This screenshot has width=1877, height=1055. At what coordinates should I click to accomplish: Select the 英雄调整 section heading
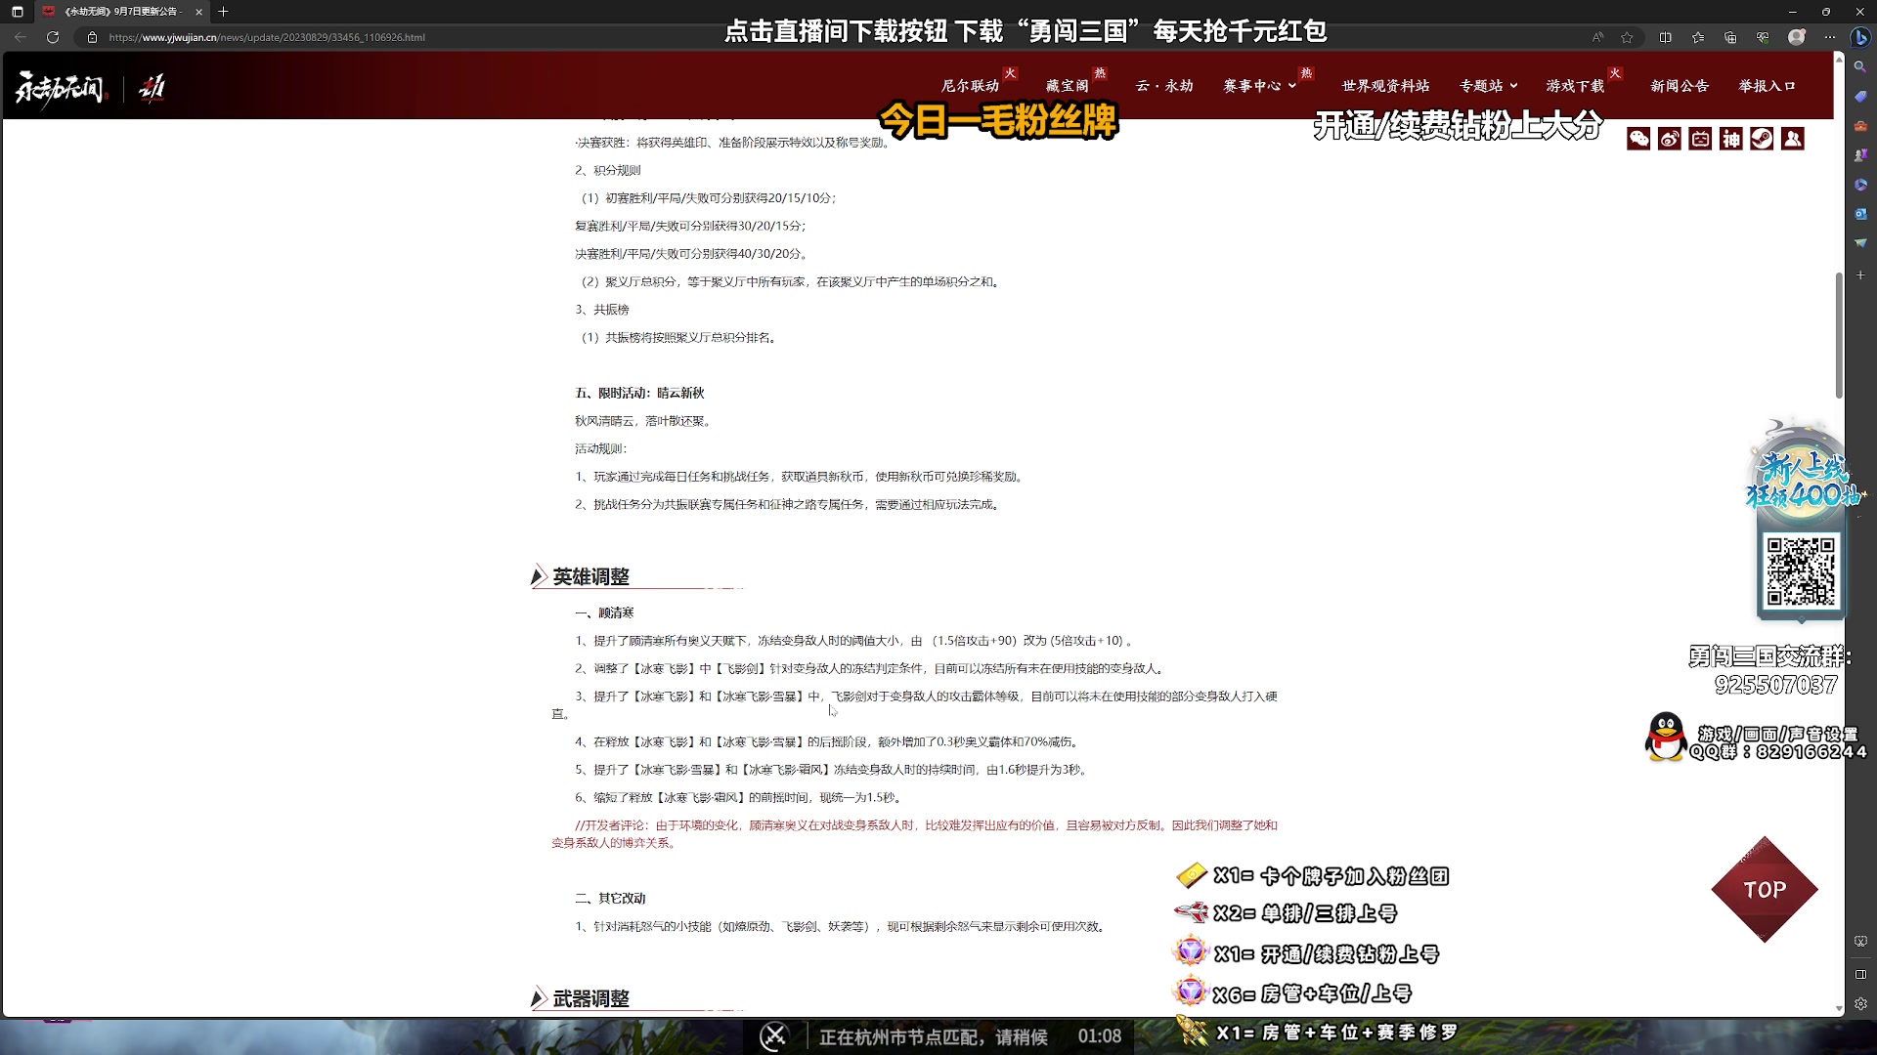click(x=590, y=577)
